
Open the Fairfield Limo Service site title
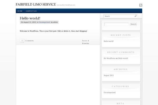36,4
